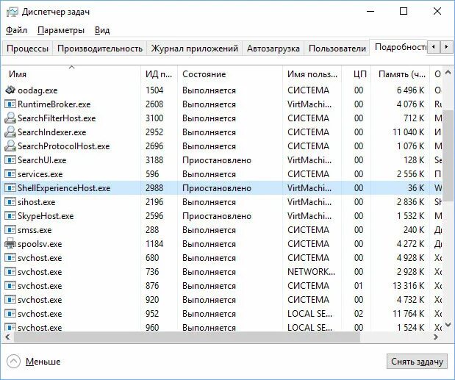This screenshot has width=455, height=380.
Task: Open the Параметры menu
Action: pyautogui.click(x=61, y=30)
